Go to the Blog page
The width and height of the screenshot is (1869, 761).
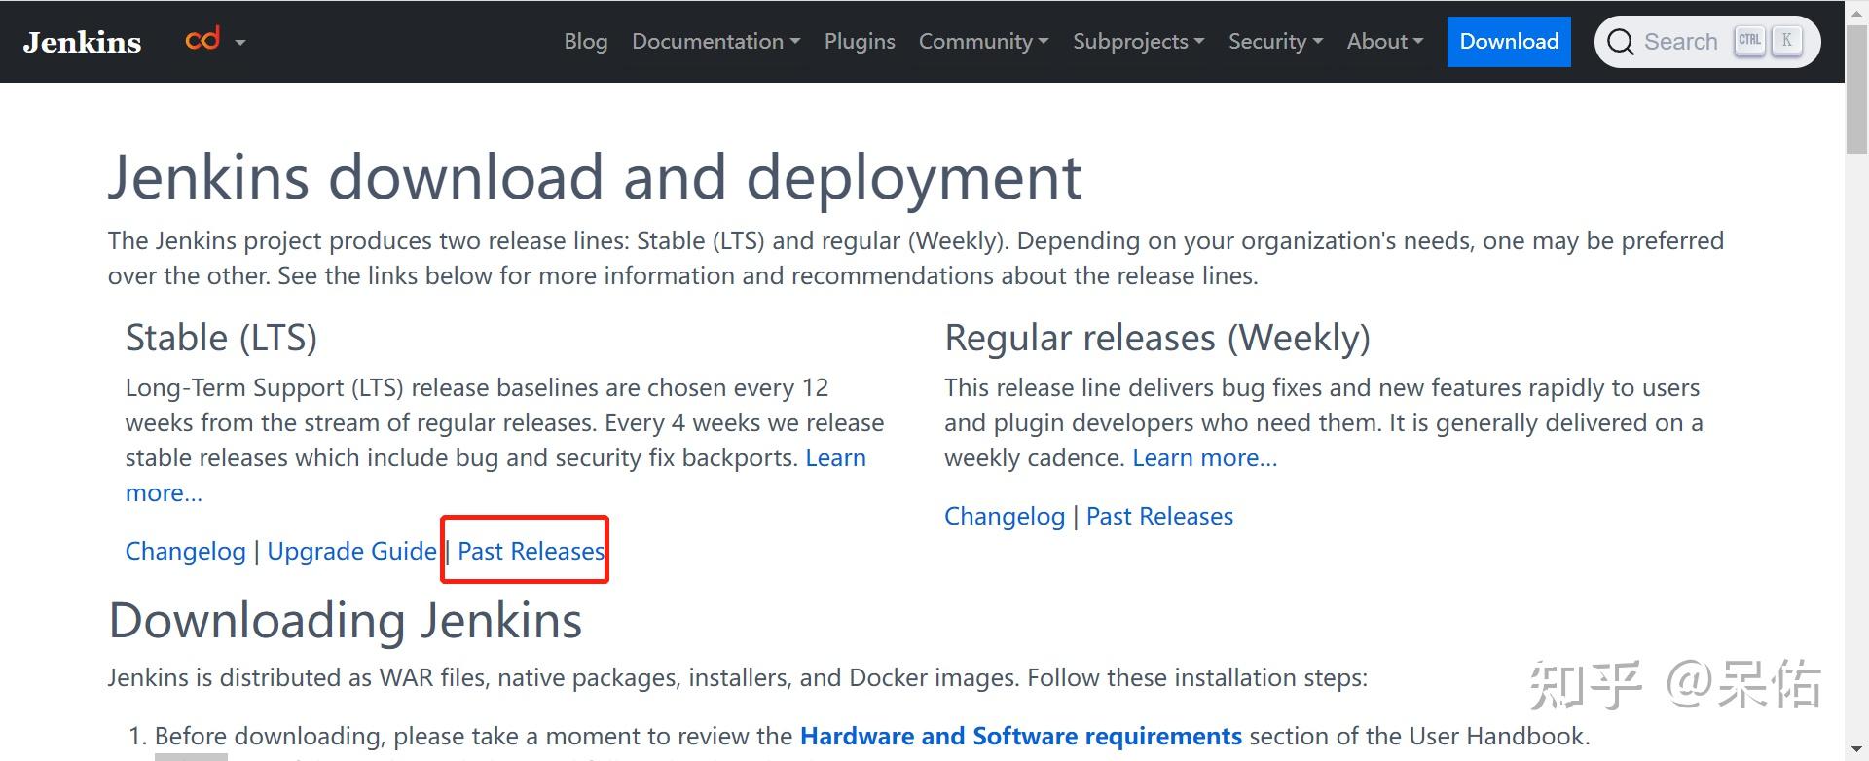click(586, 42)
